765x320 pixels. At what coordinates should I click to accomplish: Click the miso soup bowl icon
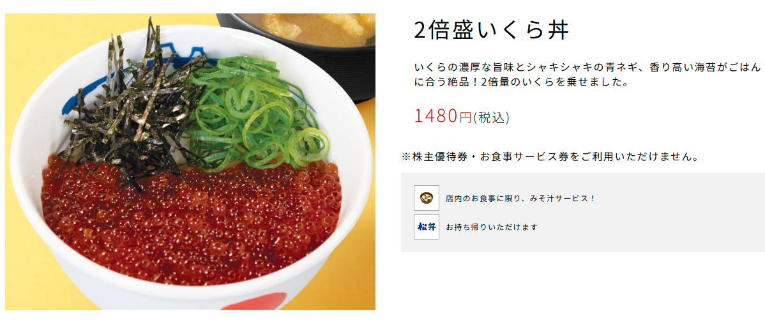pos(427,198)
